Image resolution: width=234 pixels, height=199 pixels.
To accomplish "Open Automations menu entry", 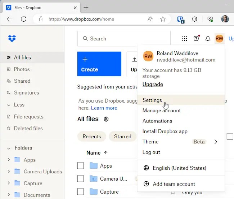I will pyautogui.click(x=181, y=121).
